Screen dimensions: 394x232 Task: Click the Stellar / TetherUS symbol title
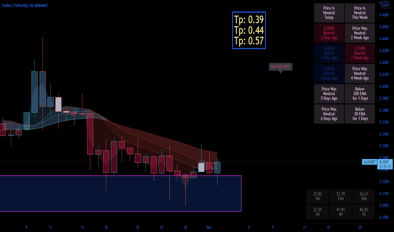tap(25, 5)
